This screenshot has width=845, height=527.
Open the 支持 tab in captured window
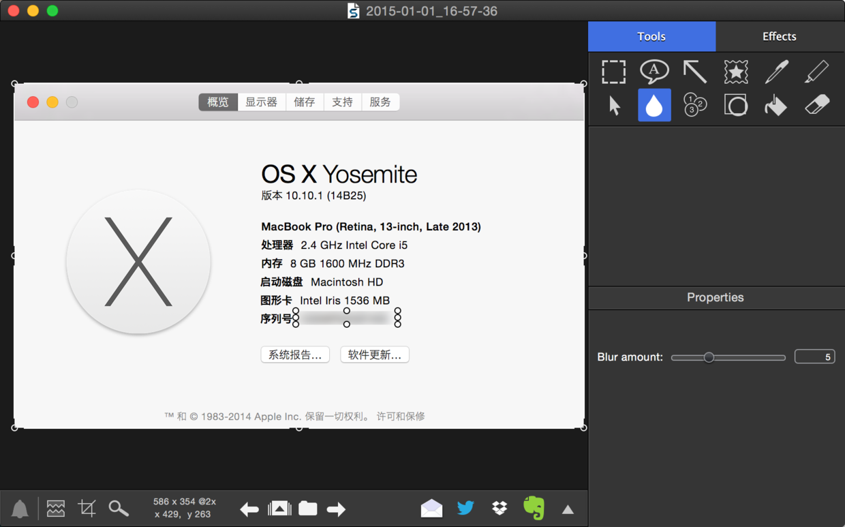click(343, 102)
